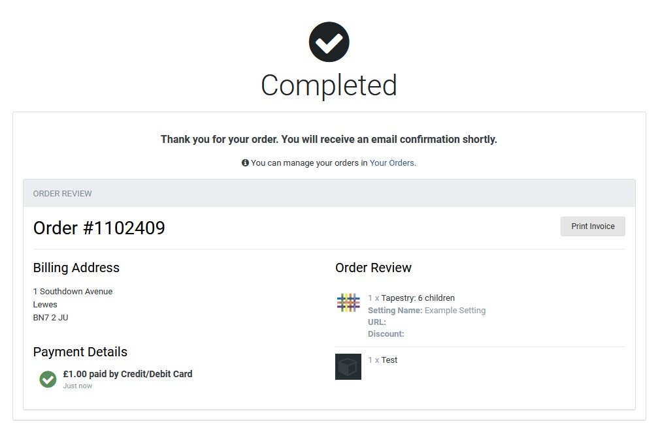Click the green payment success check icon
This screenshot has height=432, width=660.
point(48,379)
